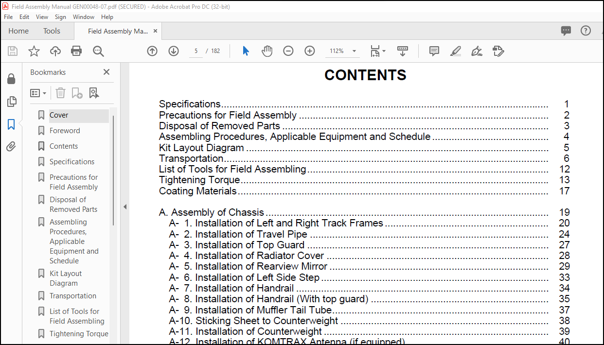
Task: Open Disposal of Removed Parts bookmark
Action: tap(73, 205)
